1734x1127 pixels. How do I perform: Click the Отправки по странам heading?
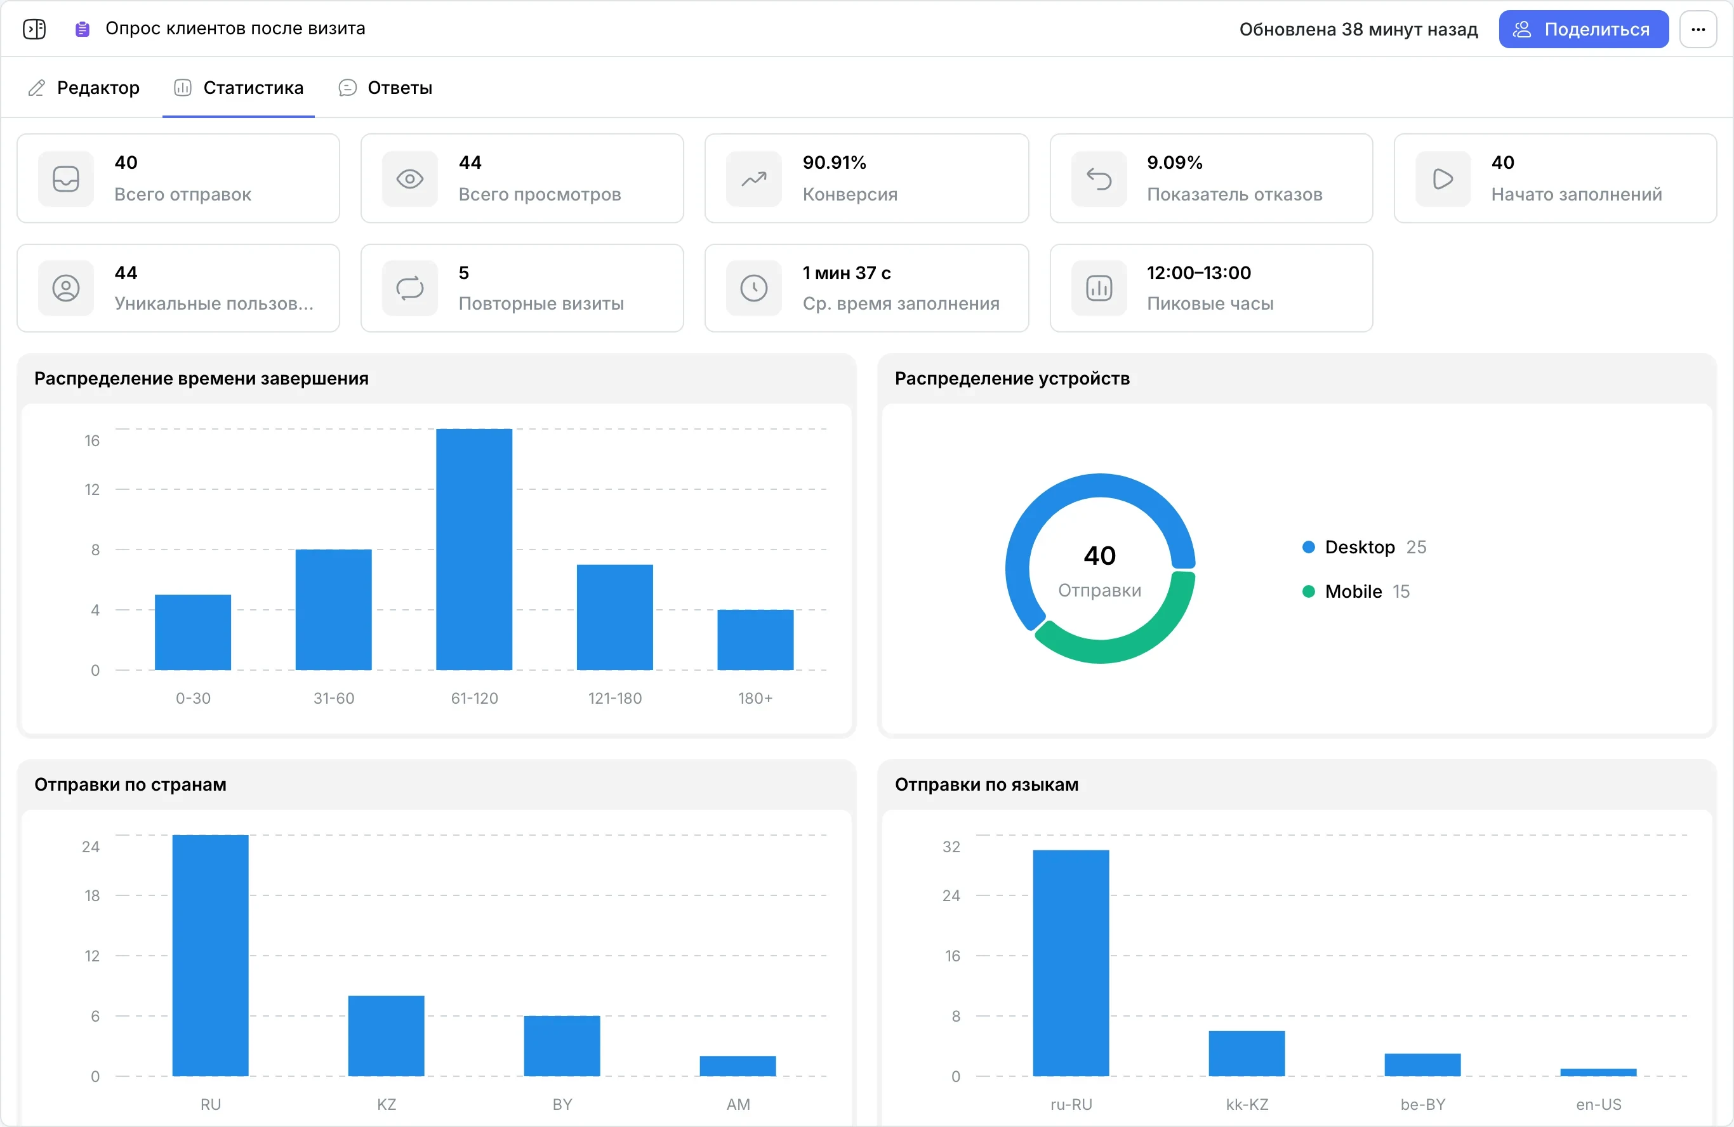(130, 784)
